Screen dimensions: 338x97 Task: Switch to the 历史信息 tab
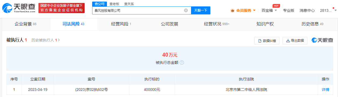click(x=312, y=24)
